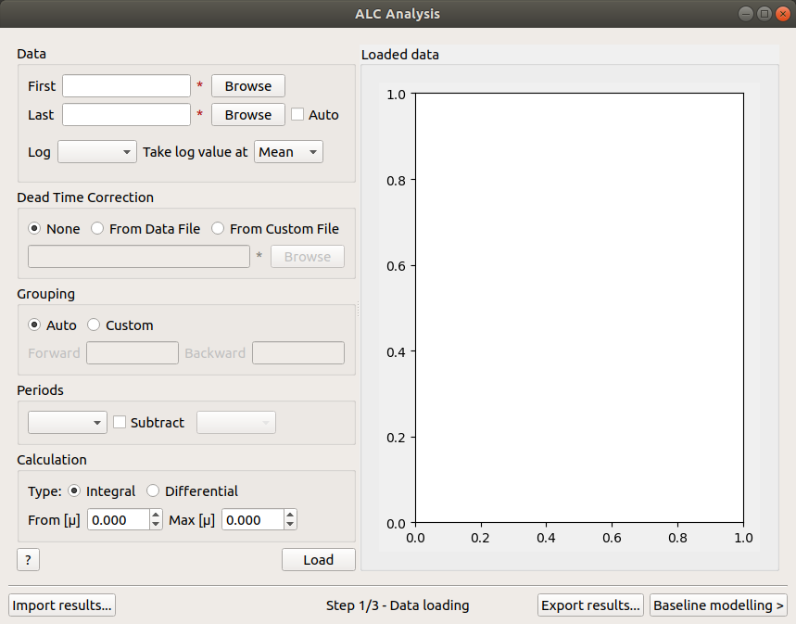Screen dimensions: 796x624
Task: Go to Baseline modelling step
Action: (718, 605)
